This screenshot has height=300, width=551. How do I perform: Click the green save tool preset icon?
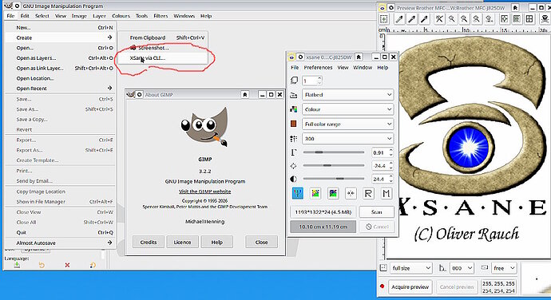coord(17,265)
